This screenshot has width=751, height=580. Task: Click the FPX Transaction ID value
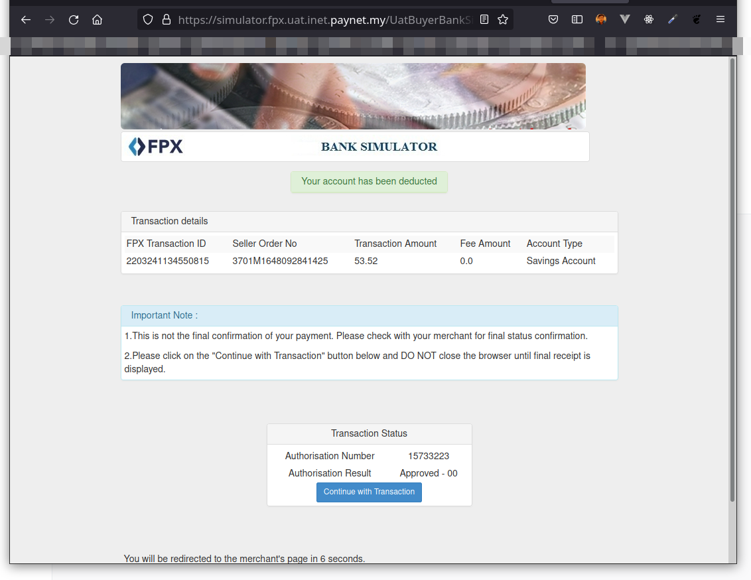click(168, 261)
